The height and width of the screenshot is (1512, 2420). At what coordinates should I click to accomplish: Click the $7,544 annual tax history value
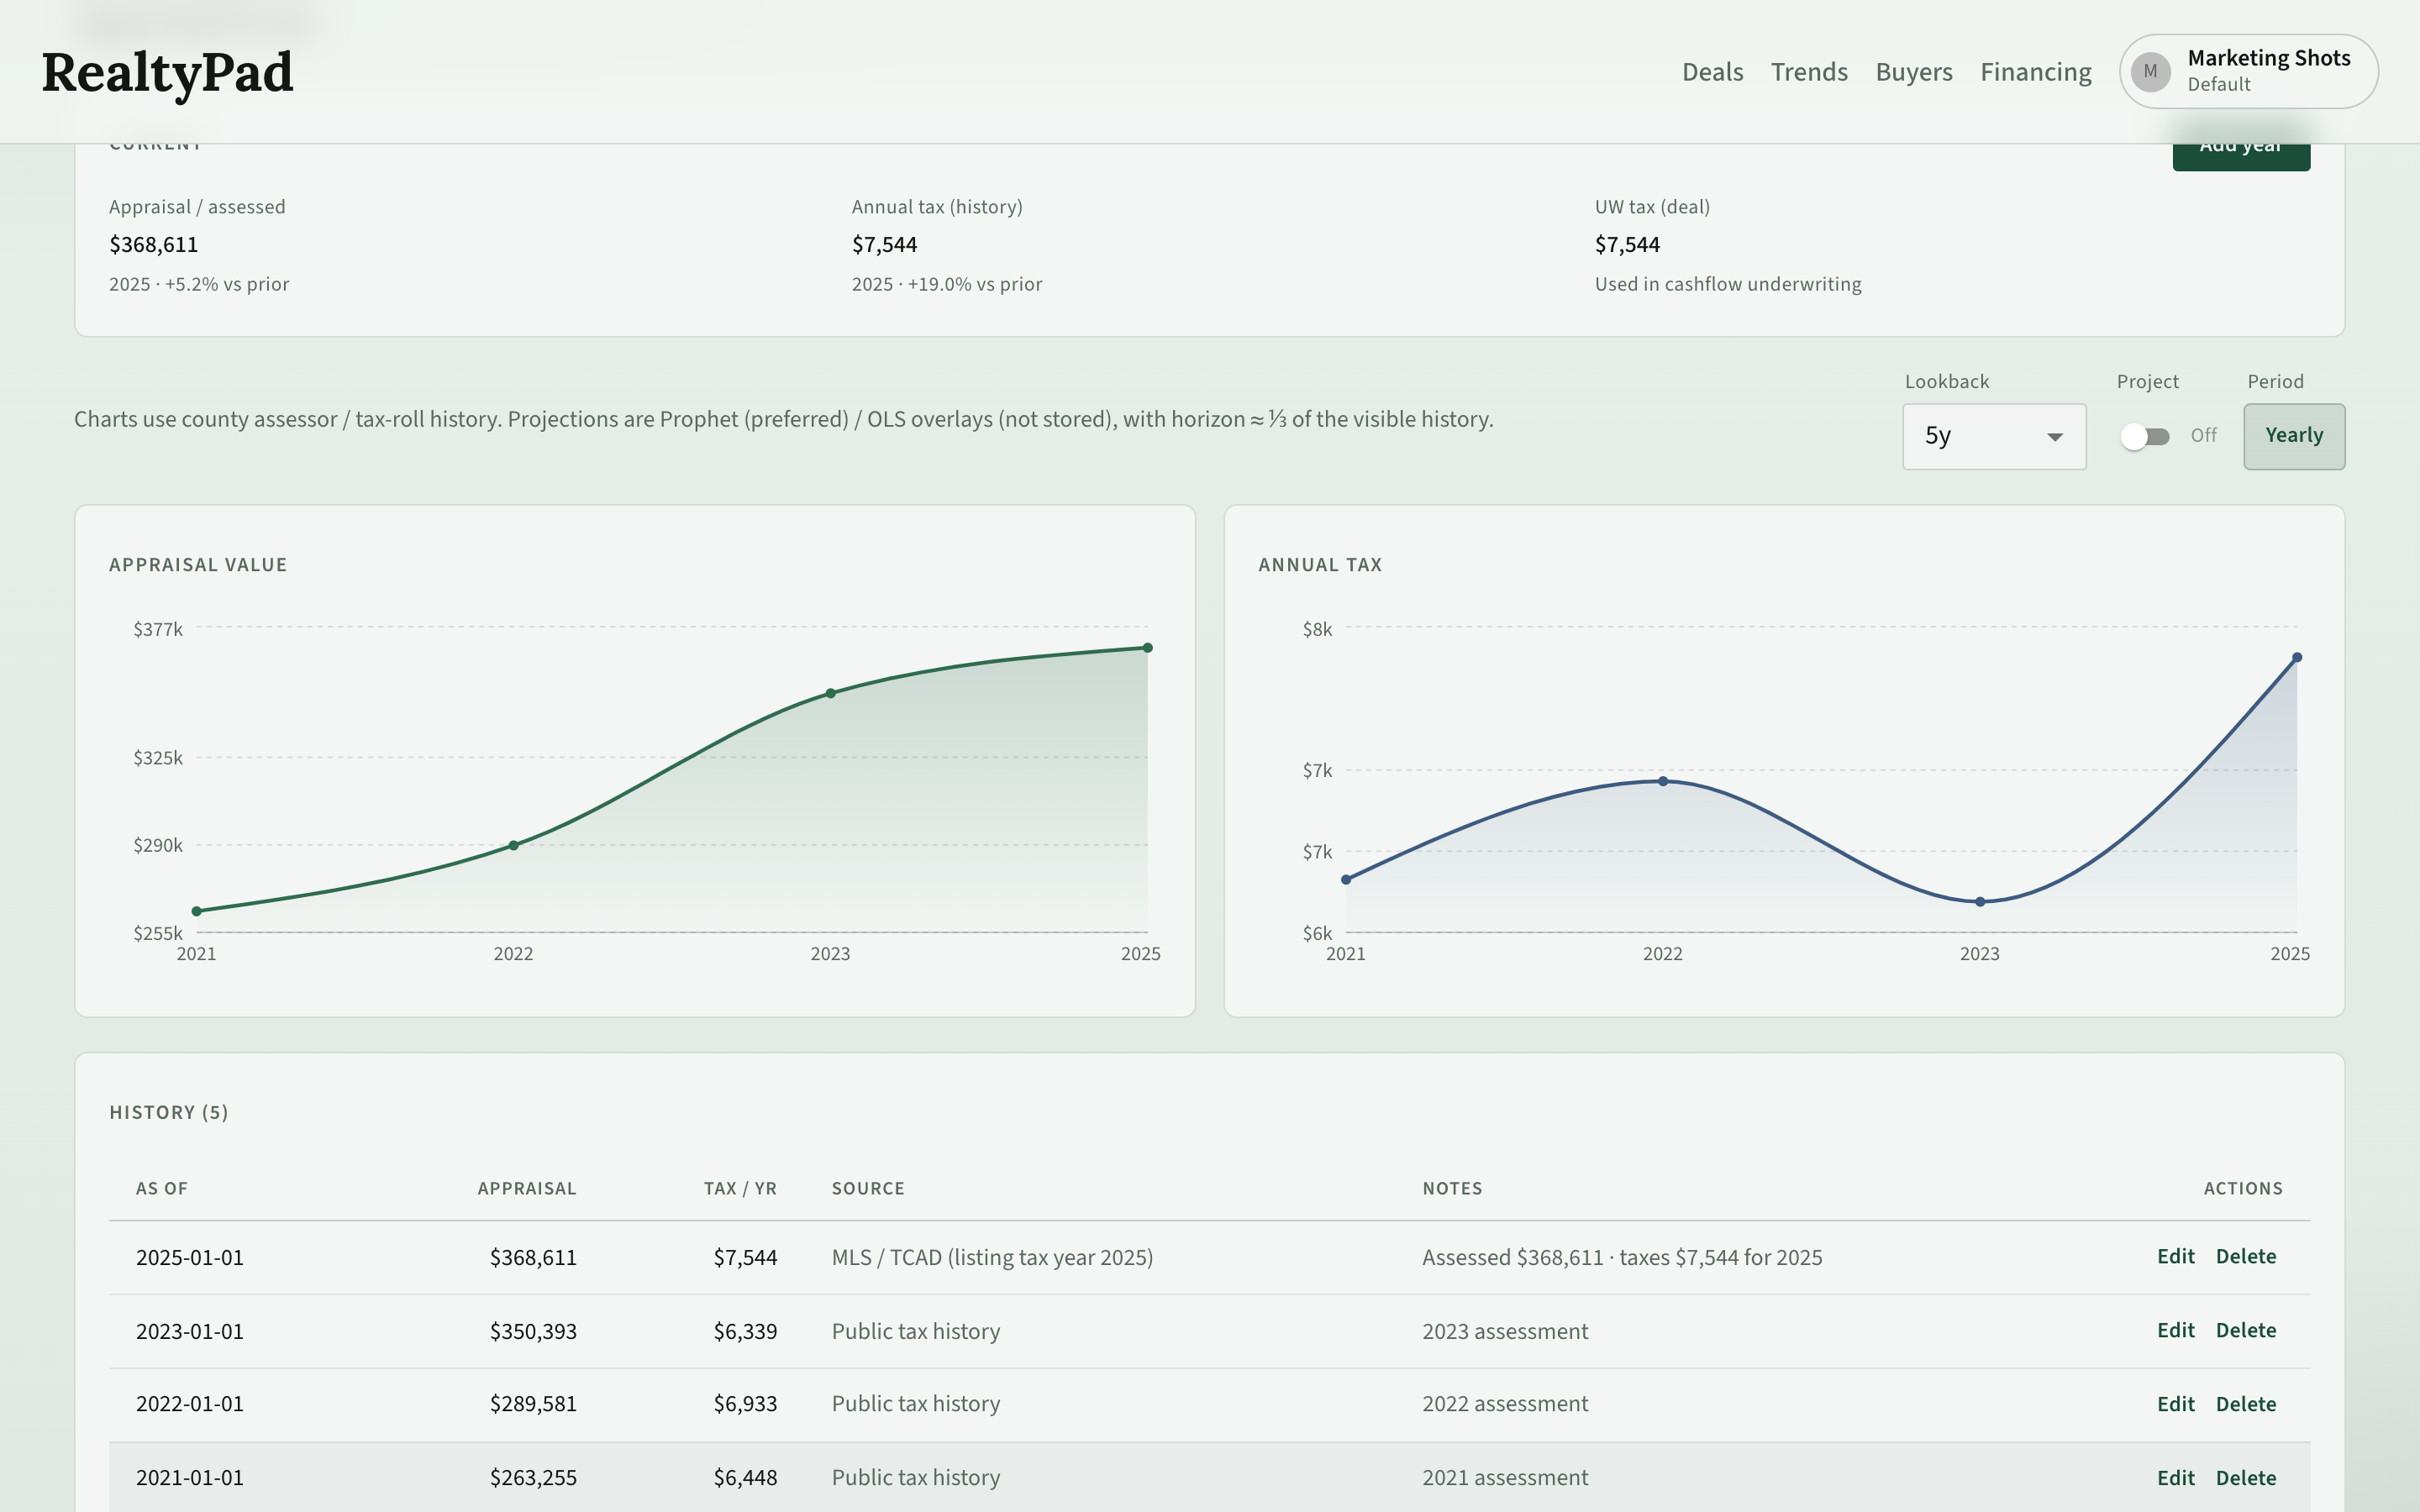(884, 245)
